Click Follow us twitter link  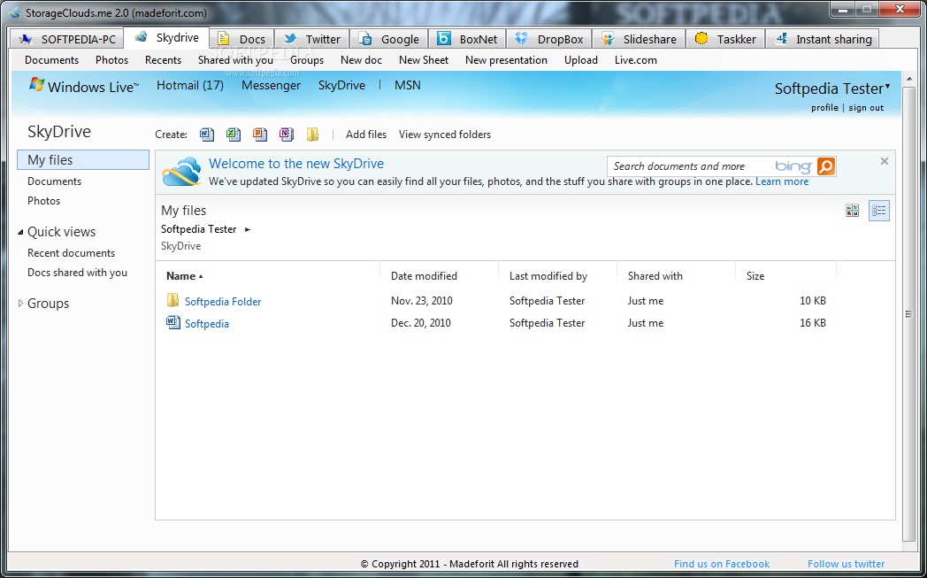(846, 564)
